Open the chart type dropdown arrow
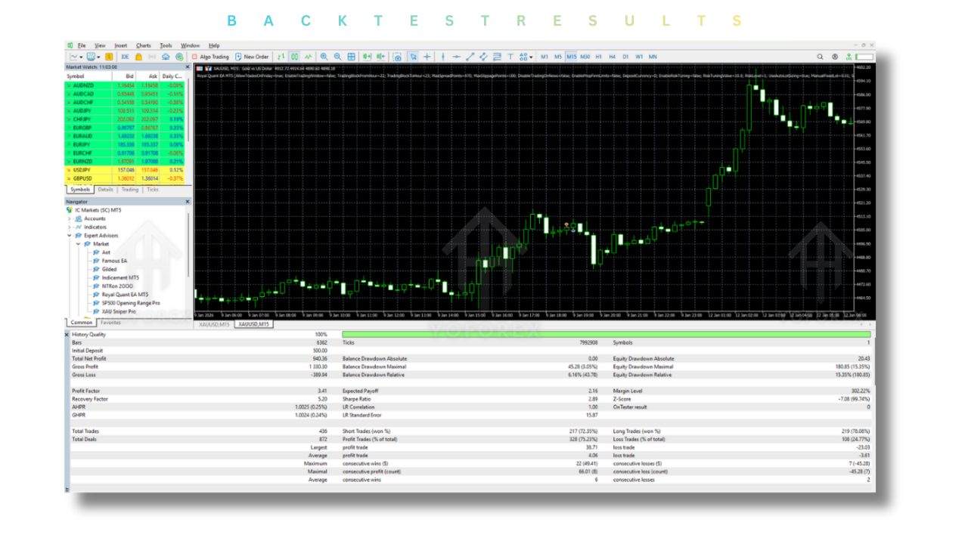The width and height of the screenshot is (968, 544). [x=80, y=57]
